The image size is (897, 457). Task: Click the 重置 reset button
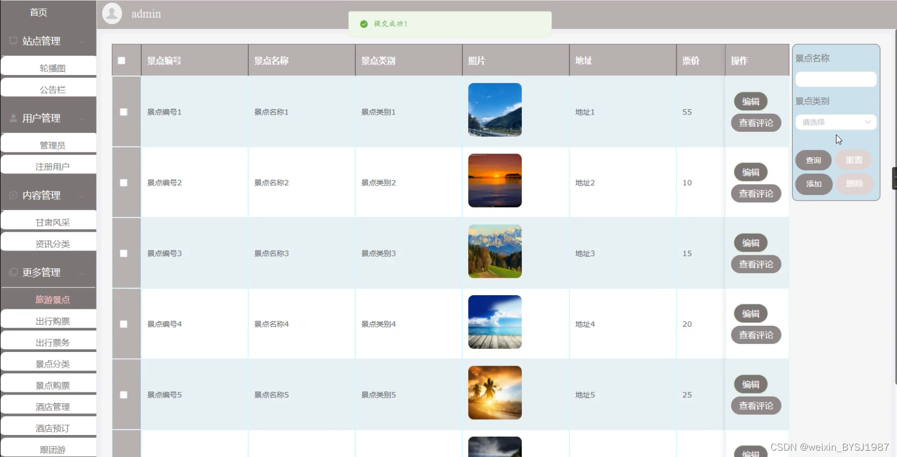853,160
